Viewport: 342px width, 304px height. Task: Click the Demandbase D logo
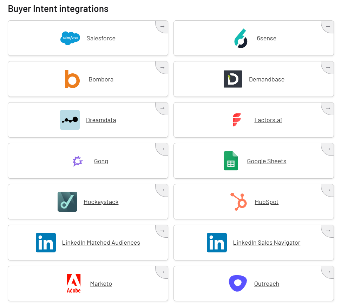(x=233, y=79)
